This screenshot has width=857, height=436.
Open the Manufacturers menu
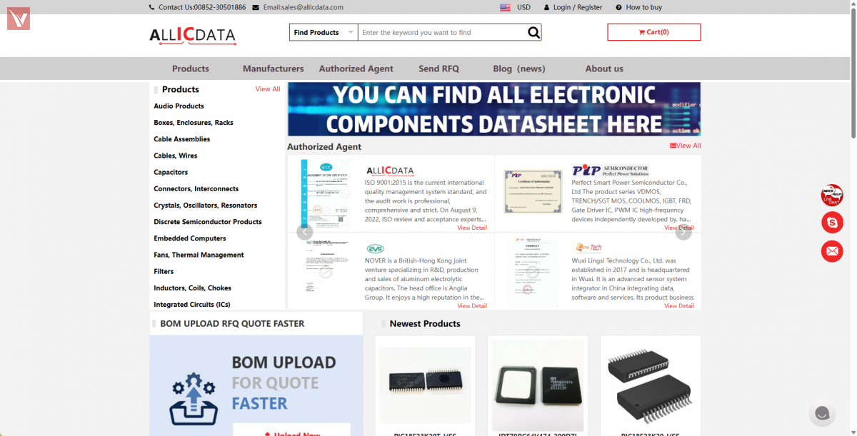pyautogui.click(x=273, y=69)
